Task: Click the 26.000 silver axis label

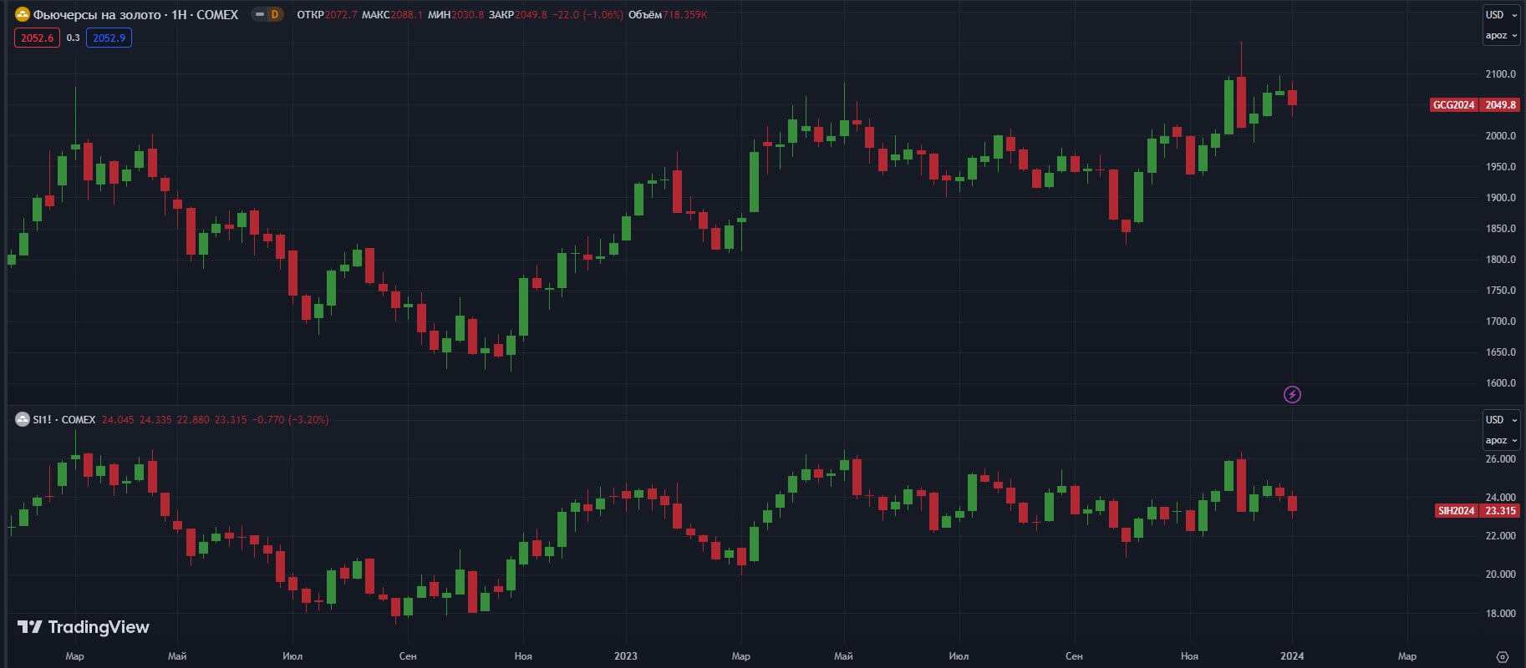Action: coord(1500,459)
